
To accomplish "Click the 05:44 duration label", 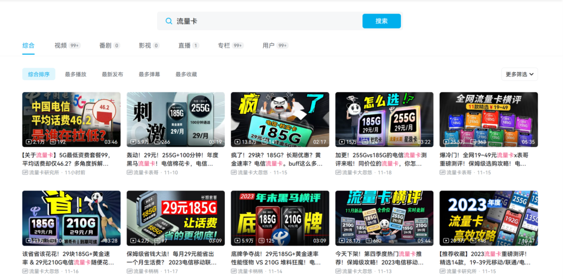I will click(424, 241).
